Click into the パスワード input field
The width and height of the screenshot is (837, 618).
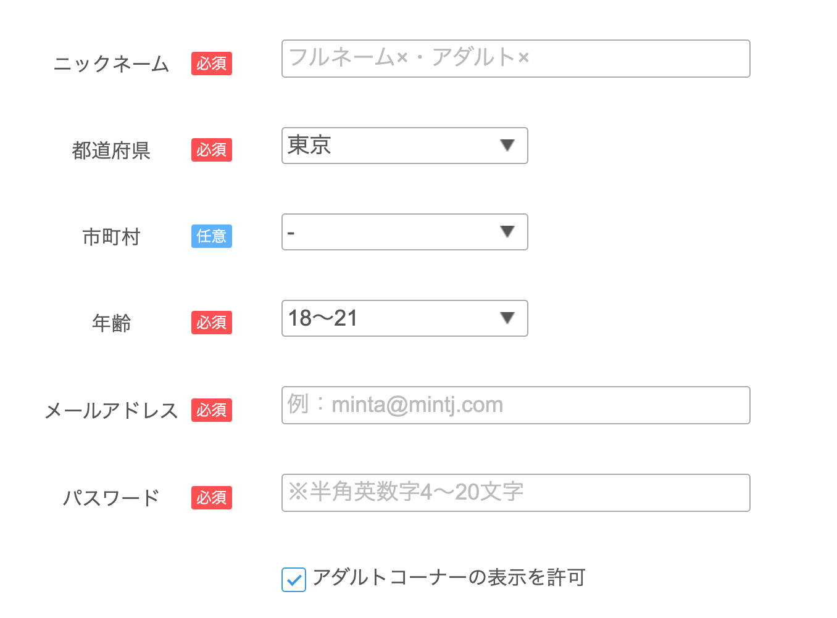tap(515, 493)
